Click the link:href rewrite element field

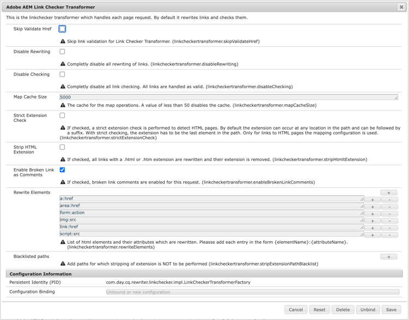(x=212, y=226)
